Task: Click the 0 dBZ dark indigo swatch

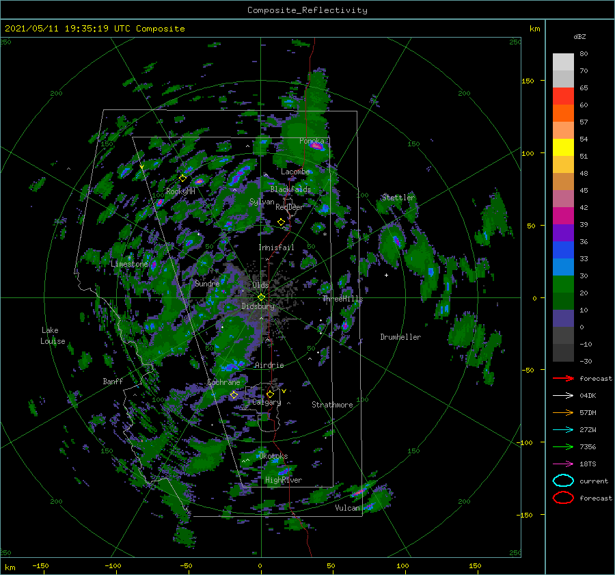Action: [x=563, y=318]
